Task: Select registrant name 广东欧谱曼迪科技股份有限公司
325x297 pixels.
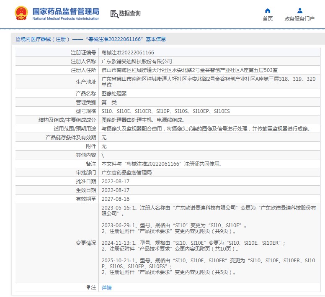Action: click(x=137, y=61)
